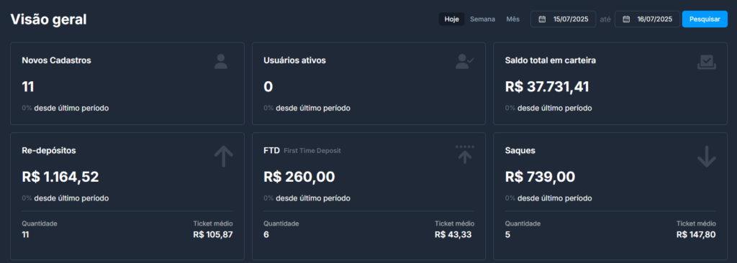Switch to the Semana period filter
The height and width of the screenshot is (263, 737).
point(483,19)
